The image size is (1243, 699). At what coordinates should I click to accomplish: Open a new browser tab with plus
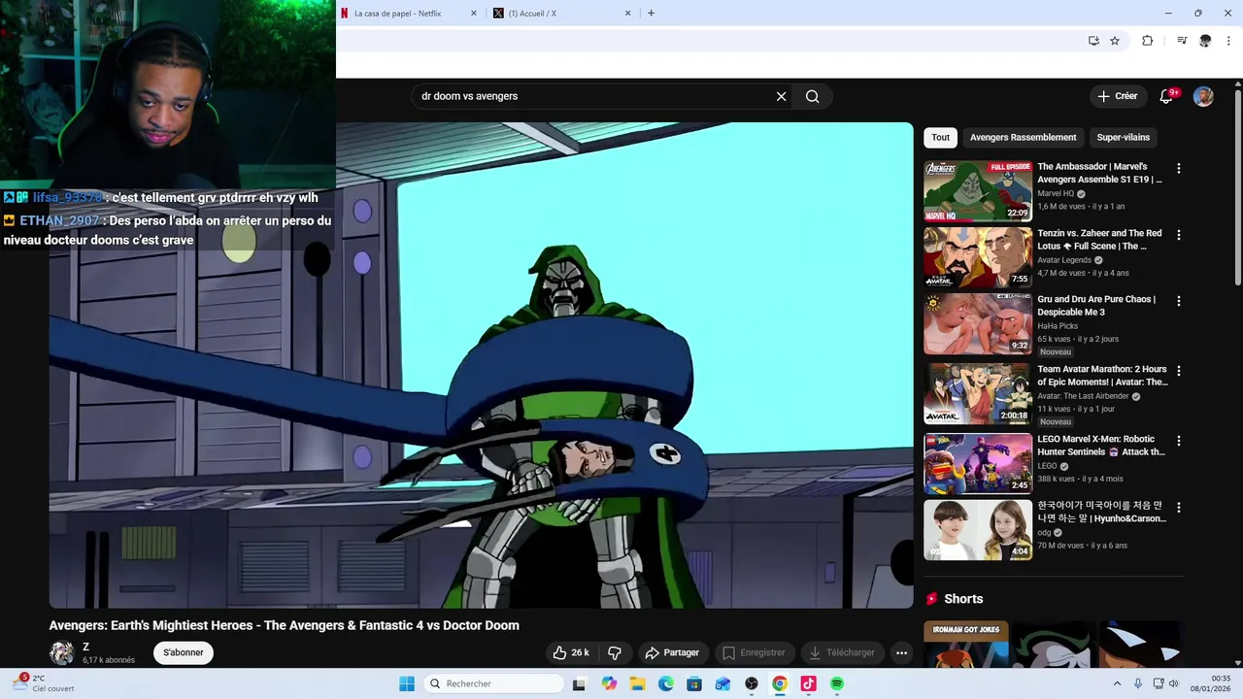click(x=651, y=13)
